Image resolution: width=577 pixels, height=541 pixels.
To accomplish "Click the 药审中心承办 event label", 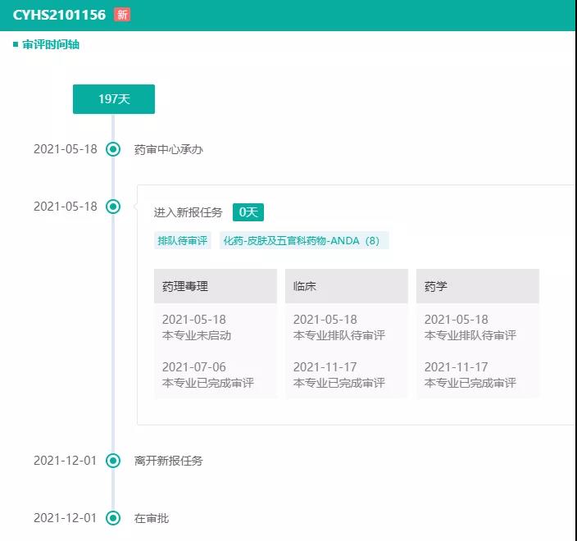I will point(169,149).
